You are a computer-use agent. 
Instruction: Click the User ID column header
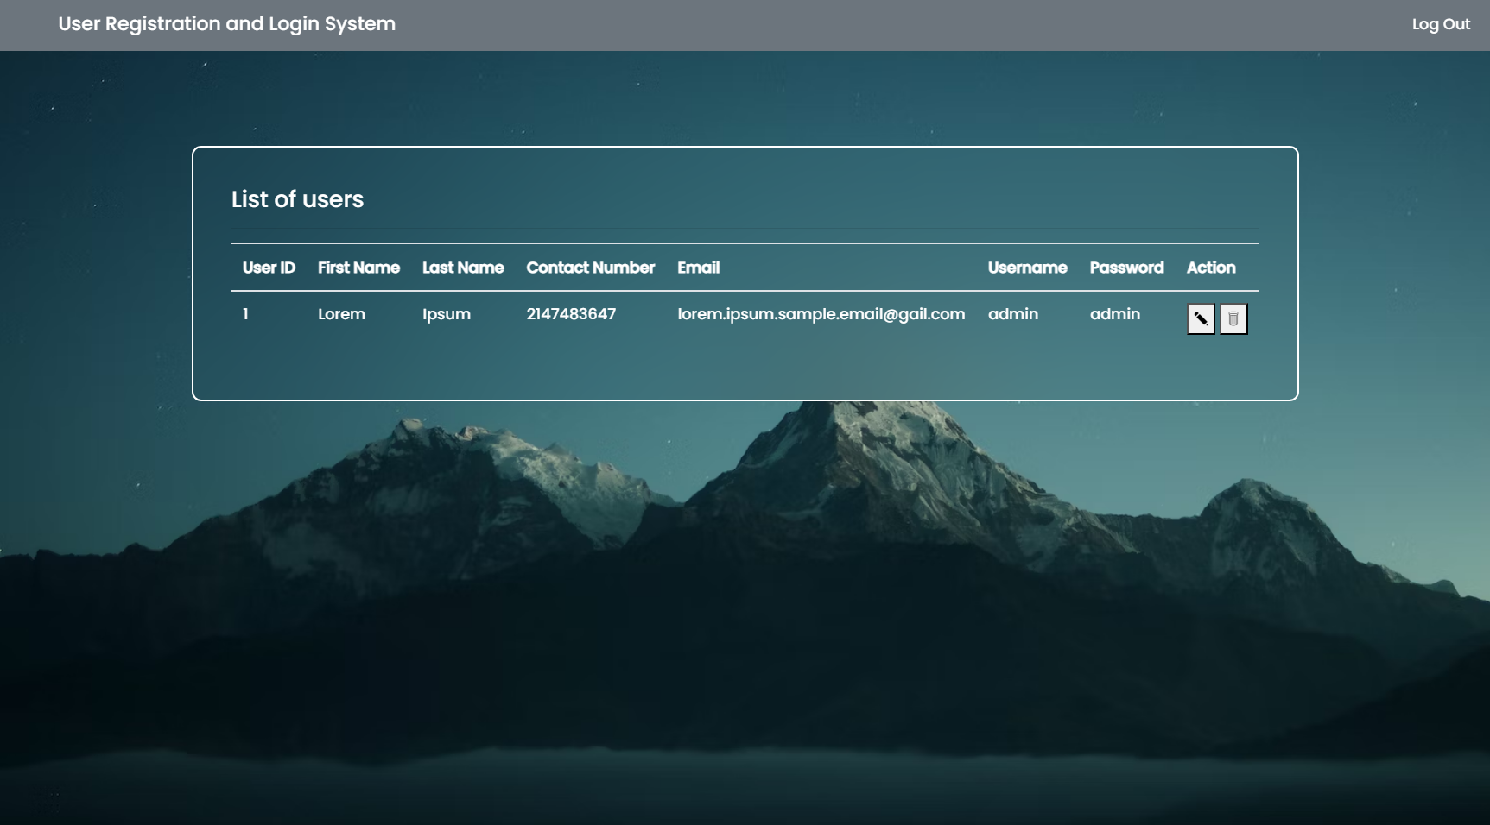coord(269,268)
